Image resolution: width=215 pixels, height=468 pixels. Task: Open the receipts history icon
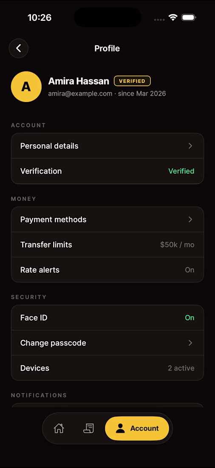(88, 428)
